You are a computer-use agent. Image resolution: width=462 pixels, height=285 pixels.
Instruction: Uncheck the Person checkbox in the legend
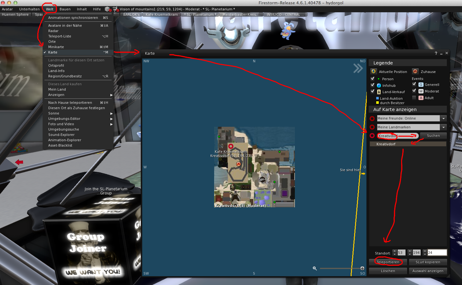pyautogui.click(x=372, y=79)
